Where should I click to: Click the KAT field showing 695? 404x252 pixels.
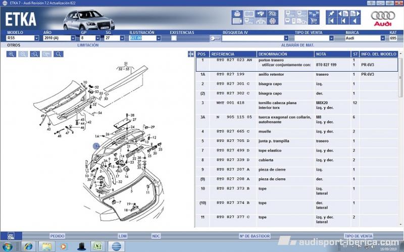pyautogui.click(x=393, y=38)
